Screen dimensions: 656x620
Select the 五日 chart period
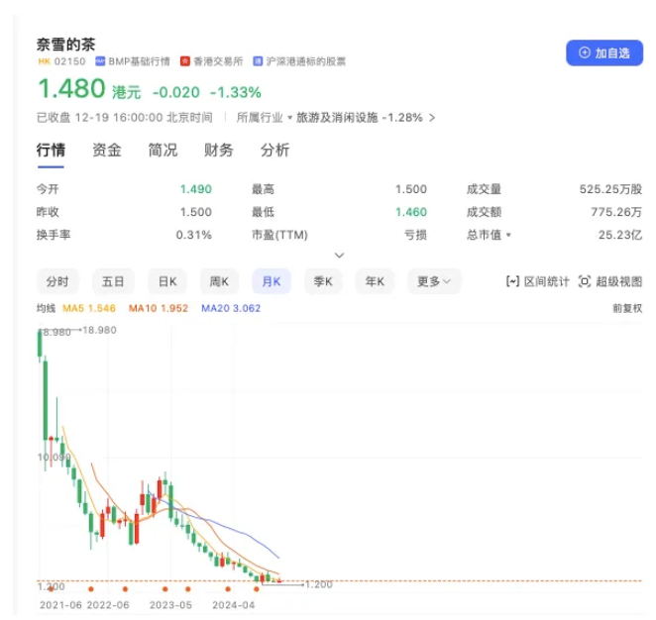coord(113,281)
